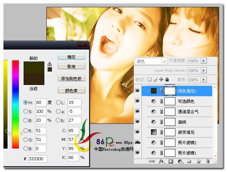The image size is (227, 172).
Task: Select the S saturation radio button
Action: click(25, 111)
